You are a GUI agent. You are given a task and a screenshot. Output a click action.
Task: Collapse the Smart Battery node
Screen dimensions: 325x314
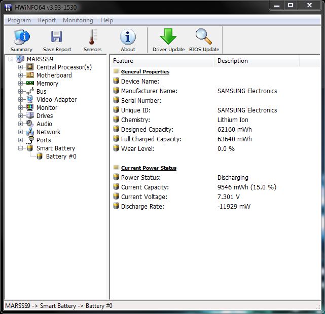(20, 148)
